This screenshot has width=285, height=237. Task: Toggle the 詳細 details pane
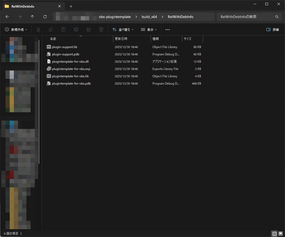point(272,30)
